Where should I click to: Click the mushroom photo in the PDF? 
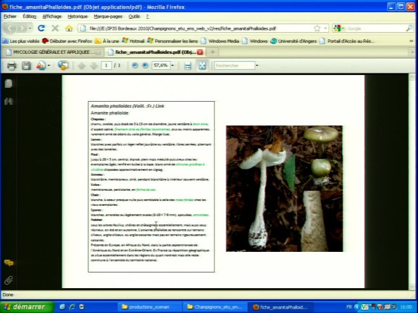coord(284,188)
